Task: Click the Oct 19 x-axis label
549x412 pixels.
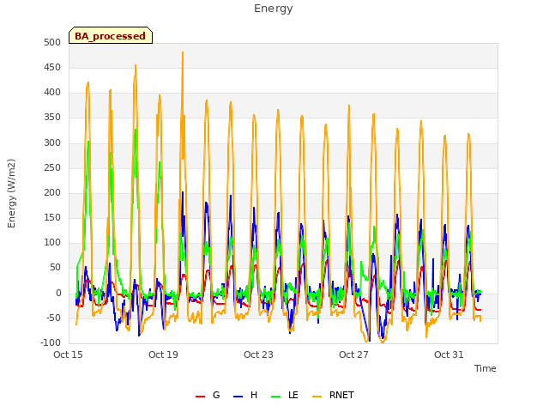Action: pos(163,354)
